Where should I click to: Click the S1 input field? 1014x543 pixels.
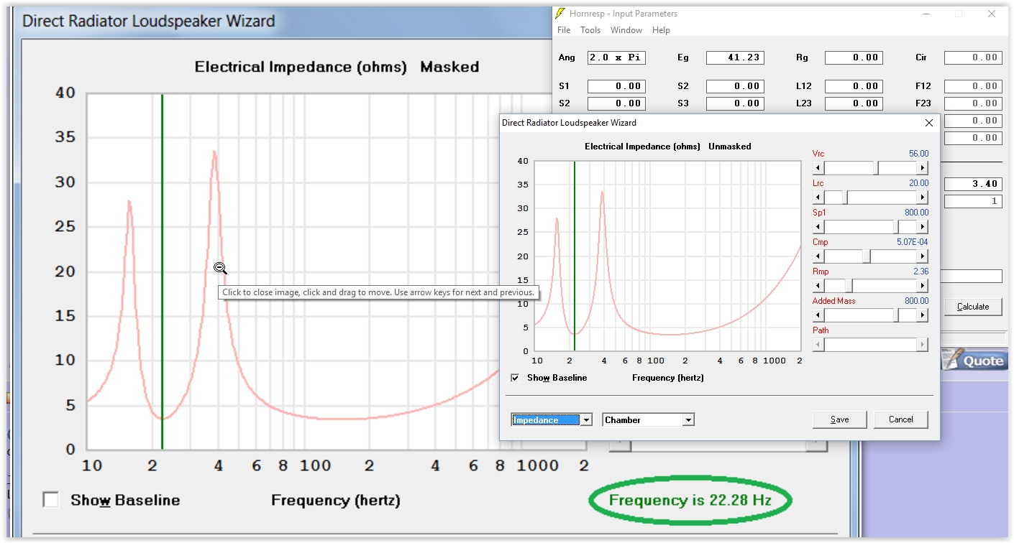[x=616, y=86]
